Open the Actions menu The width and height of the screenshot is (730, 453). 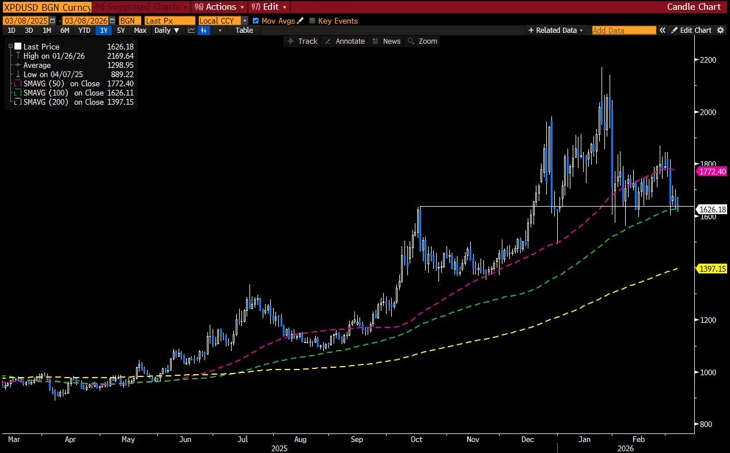[x=220, y=7]
